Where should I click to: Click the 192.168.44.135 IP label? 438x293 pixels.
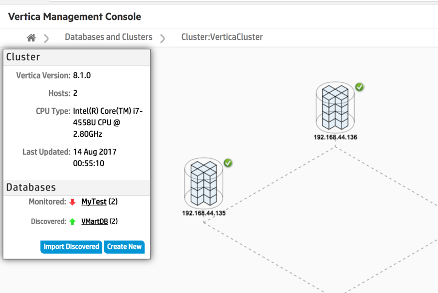(x=204, y=213)
